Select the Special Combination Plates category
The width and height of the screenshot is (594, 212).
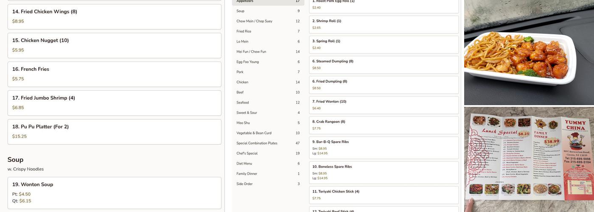tap(268, 143)
